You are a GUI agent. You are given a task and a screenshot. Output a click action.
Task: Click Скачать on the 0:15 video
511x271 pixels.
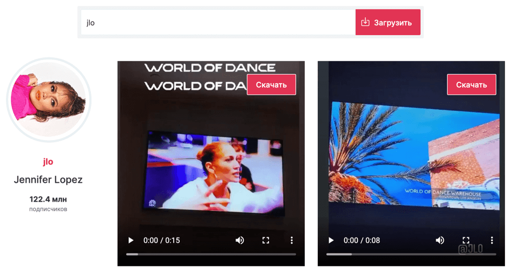click(x=272, y=85)
